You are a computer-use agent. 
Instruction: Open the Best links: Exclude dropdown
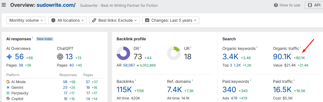coord(115,20)
